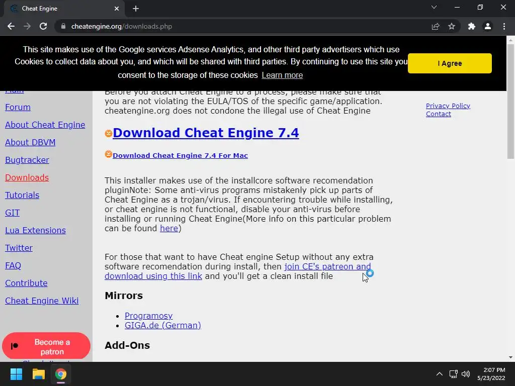The width and height of the screenshot is (515, 386).
Task: Go back to the previous page
Action: tap(11, 26)
